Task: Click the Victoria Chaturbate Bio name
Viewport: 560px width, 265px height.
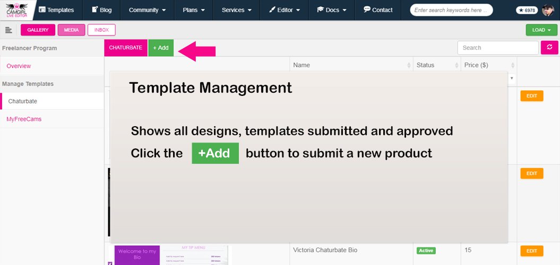Action: pos(325,250)
